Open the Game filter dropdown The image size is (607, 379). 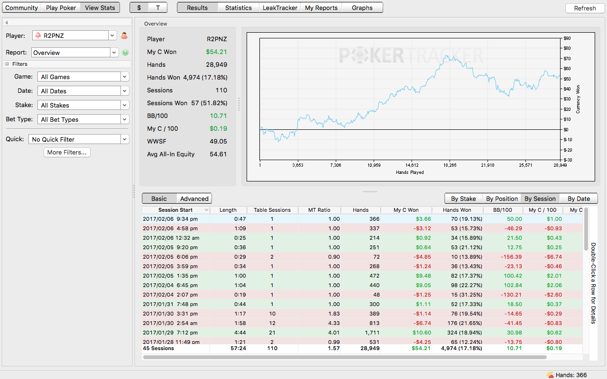pyautogui.click(x=83, y=77)
